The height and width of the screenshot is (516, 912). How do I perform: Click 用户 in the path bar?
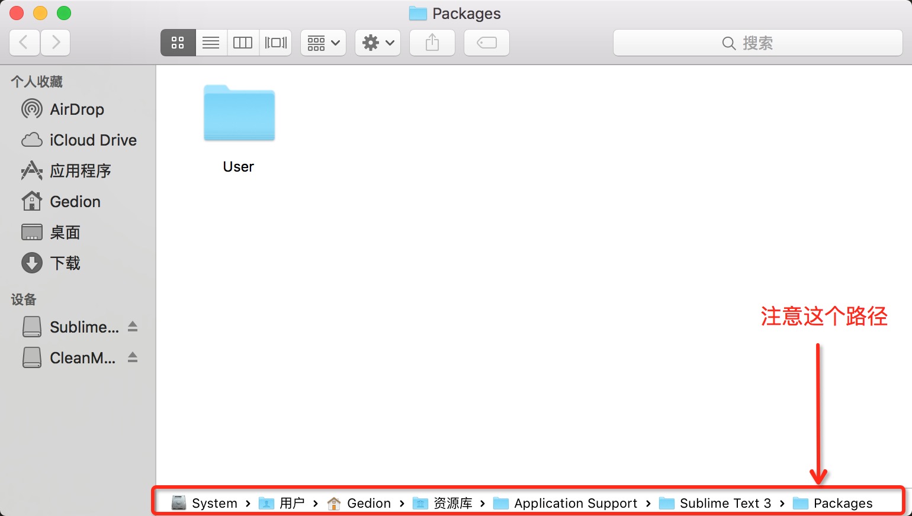pyautogui.click(x=282, y=503)
